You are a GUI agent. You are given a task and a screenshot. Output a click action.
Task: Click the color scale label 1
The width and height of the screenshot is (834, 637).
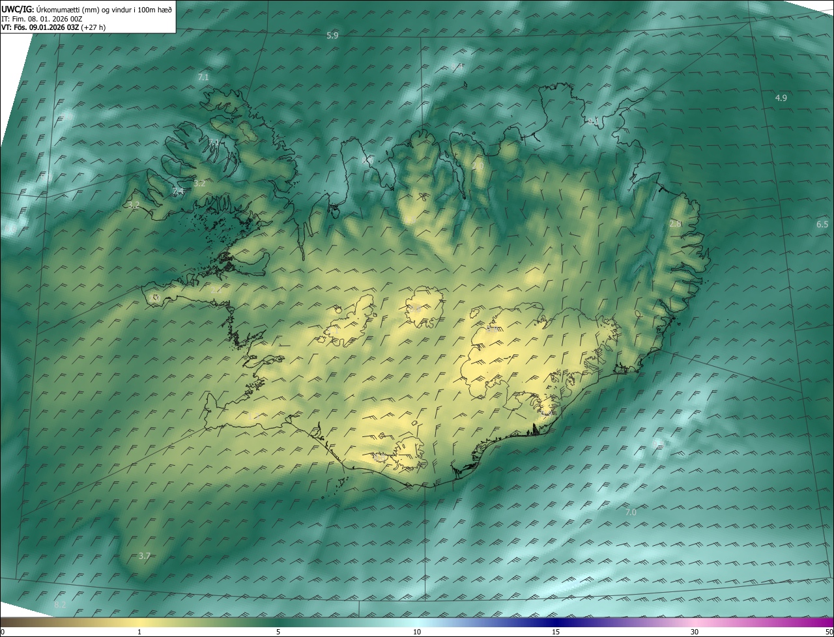pyautogui.click(x=139, y=632)
